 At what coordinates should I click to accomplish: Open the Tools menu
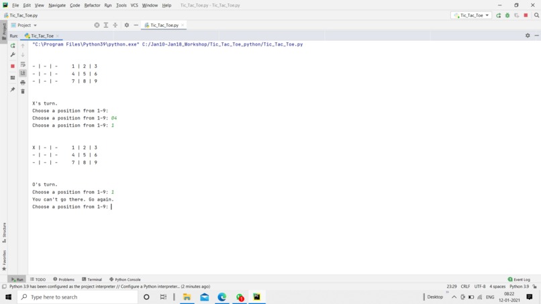click(121, 5)
